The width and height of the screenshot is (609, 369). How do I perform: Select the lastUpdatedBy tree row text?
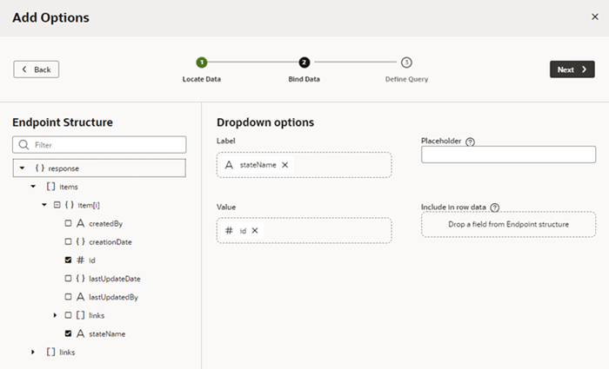113,297
